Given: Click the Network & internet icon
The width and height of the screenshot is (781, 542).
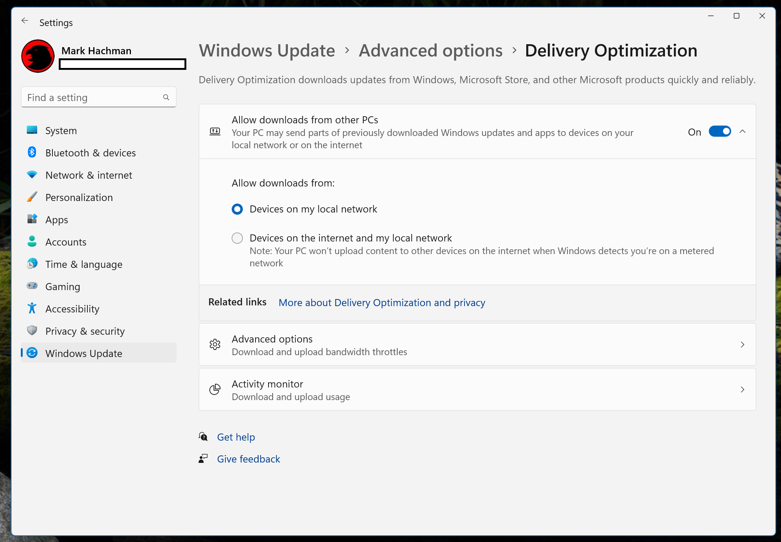Looking at the screenshot, I should 33,175.
